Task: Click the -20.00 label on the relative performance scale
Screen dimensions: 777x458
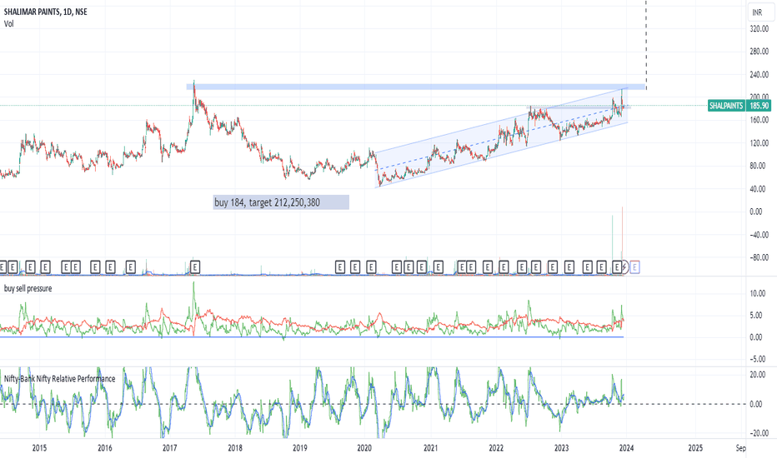Action: [759, 433]
